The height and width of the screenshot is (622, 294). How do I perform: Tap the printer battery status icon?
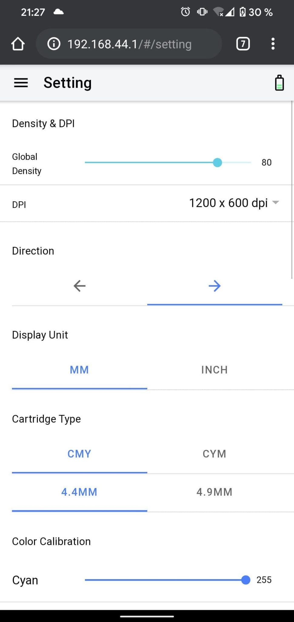[x=279, y=83]
